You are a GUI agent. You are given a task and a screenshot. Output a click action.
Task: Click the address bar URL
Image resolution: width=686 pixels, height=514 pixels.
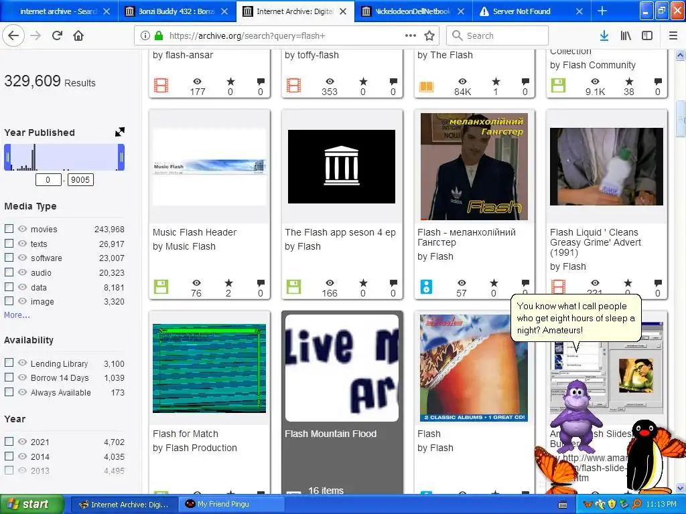point(247,36)
